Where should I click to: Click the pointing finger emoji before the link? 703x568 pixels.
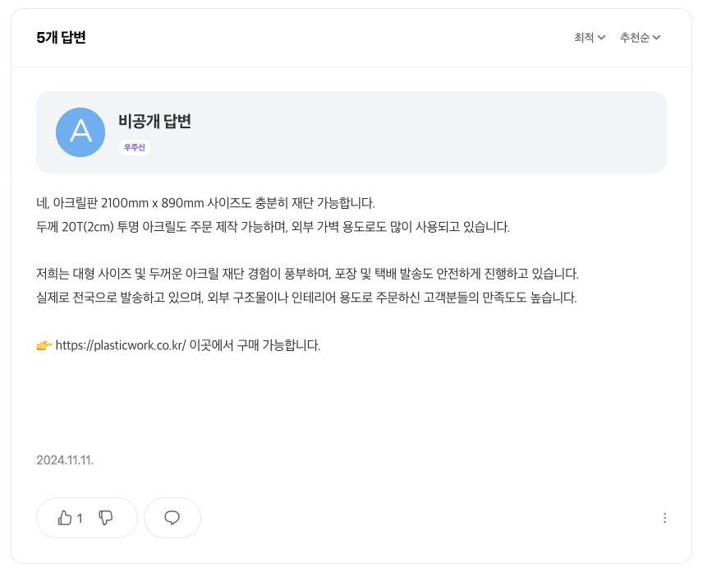click(x=43, y=345)
